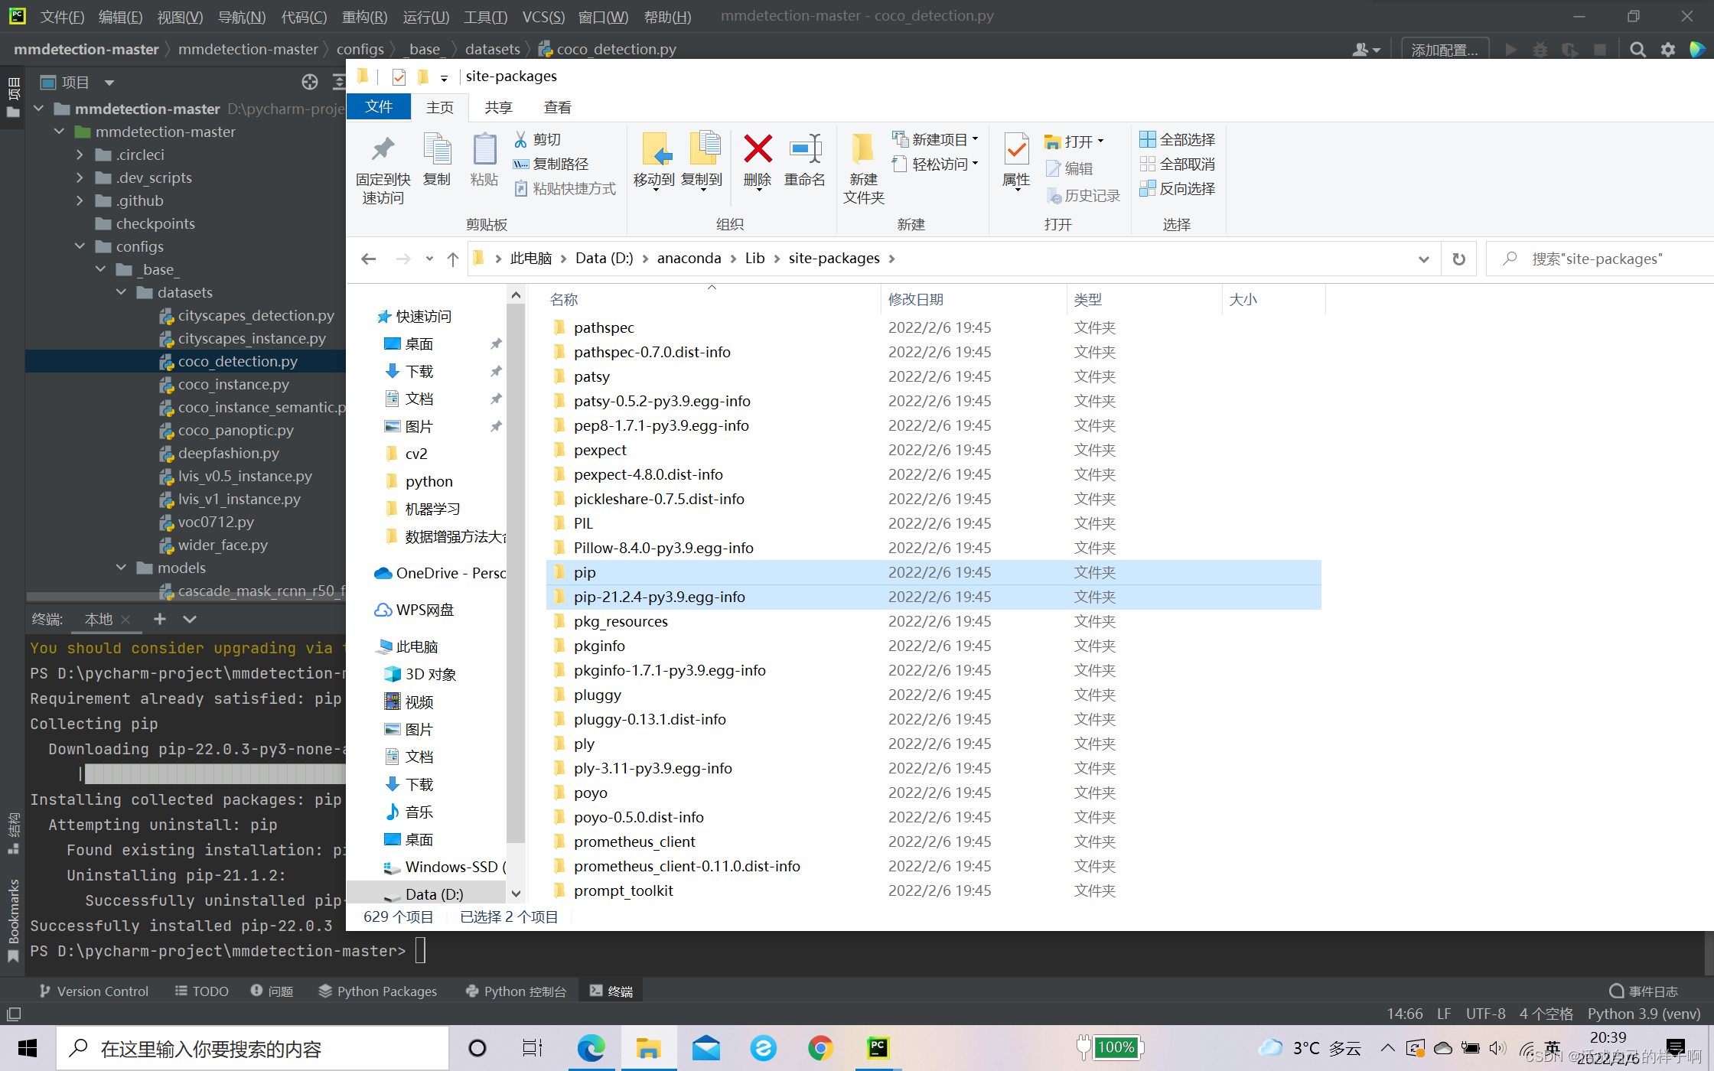1714x1071 pixels.
Task: Toggle the quick access checkmark icon
Action: (x=399, y=76)
